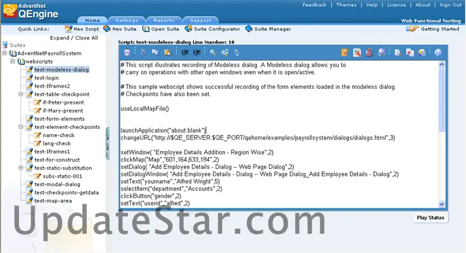Click Sign Out
Screen dimensions: 466x253
coord(450,5)
